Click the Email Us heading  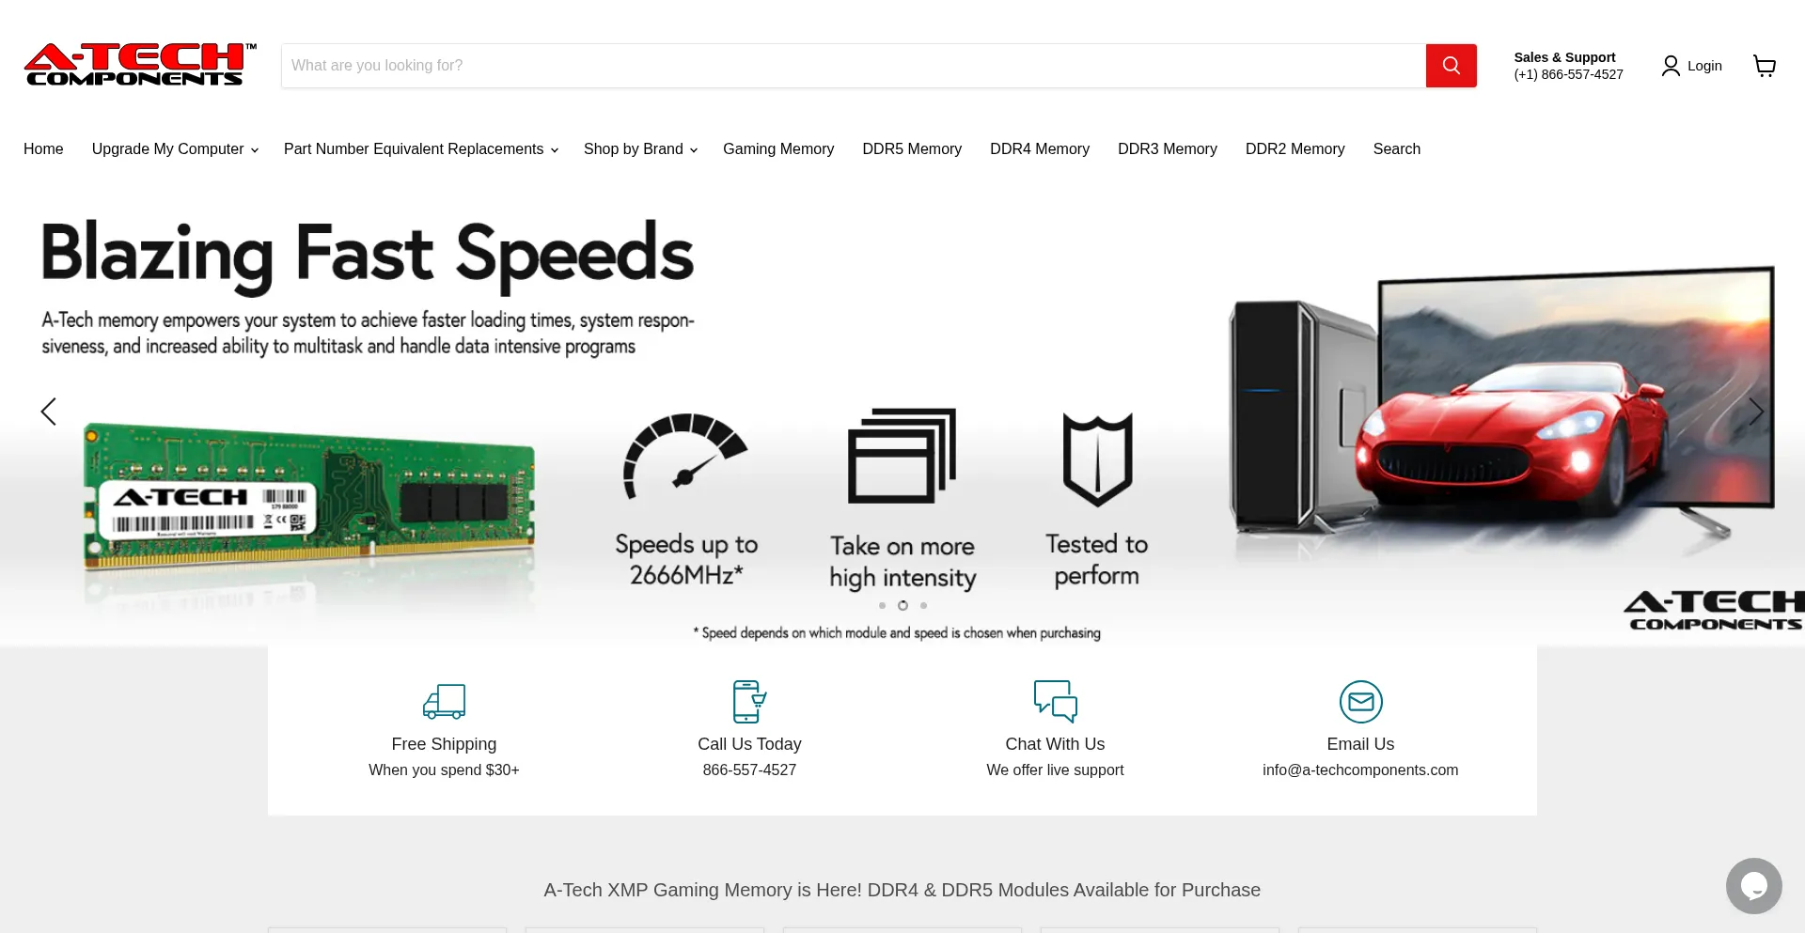click(1360, 744)
